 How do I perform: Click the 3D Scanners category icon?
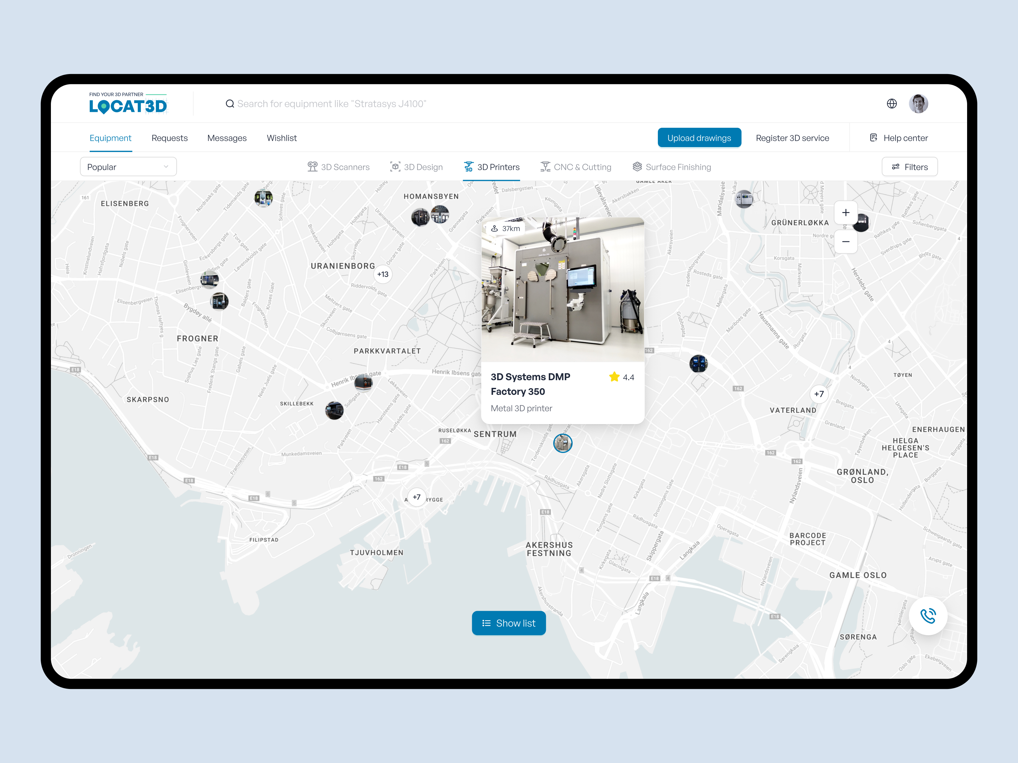(x=312, y=167)
